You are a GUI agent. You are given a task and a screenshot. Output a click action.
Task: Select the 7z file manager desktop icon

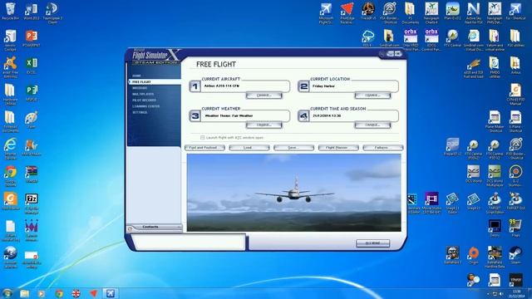tap(32, 199)
